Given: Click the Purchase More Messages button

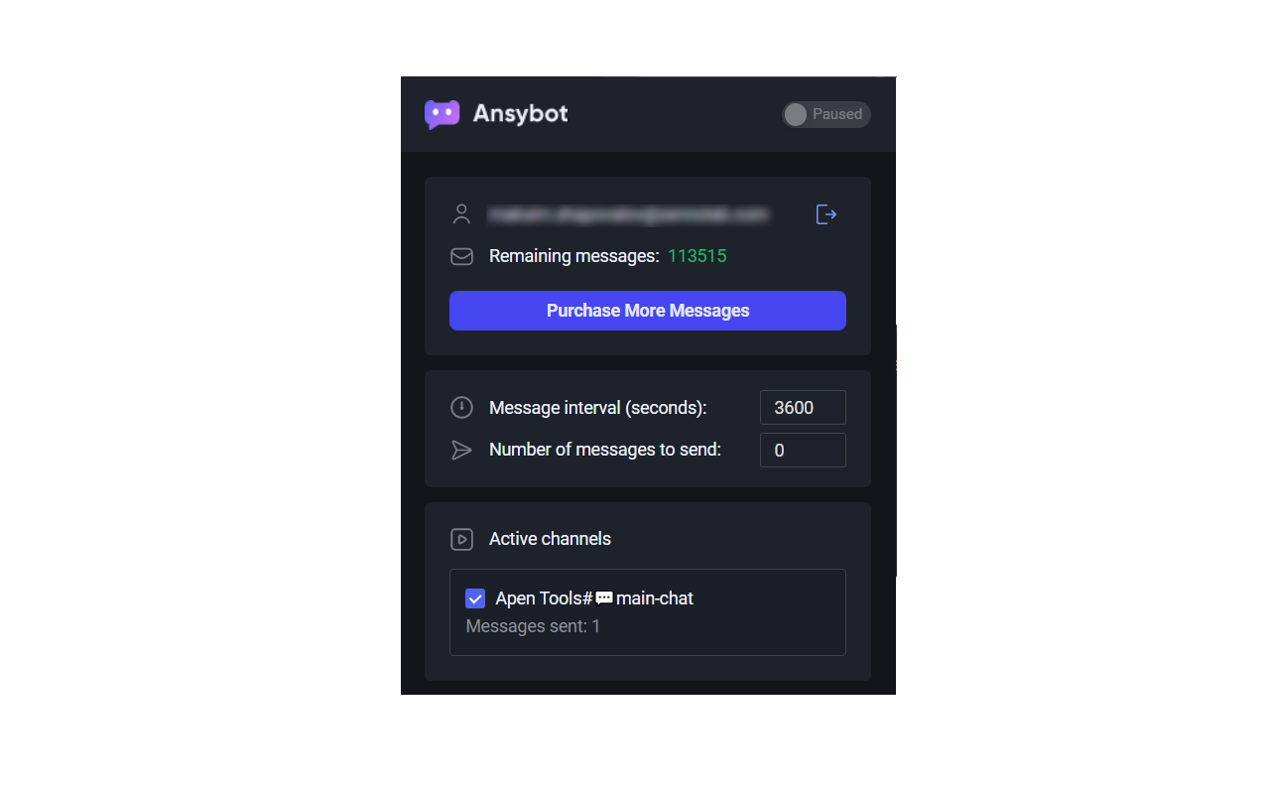Looking at the screenshot, I should tap(648, 311).
